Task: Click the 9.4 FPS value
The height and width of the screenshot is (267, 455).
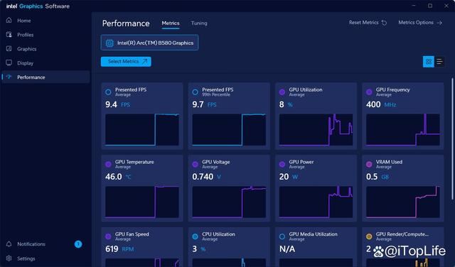Action: point(117,104)
